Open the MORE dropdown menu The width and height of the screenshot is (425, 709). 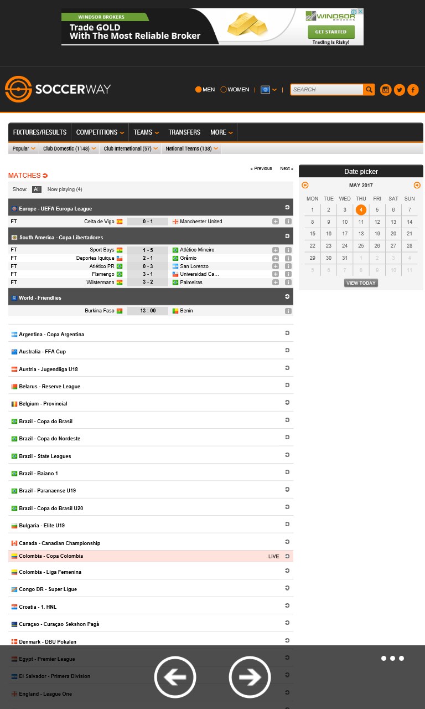pos(221,132)
